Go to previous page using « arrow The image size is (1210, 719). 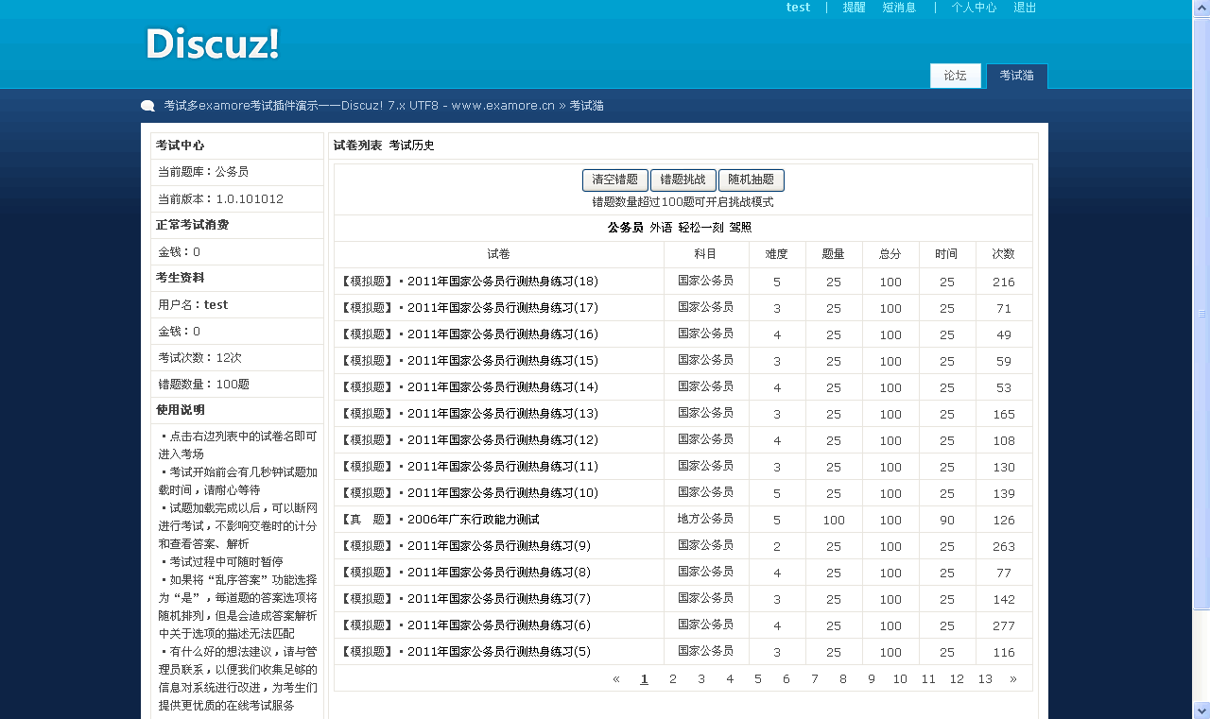click(x=616, y=678)
